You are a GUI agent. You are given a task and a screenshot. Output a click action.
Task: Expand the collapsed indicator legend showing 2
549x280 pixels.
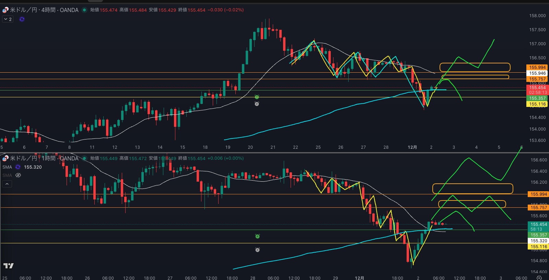click(x=8, y=19)
